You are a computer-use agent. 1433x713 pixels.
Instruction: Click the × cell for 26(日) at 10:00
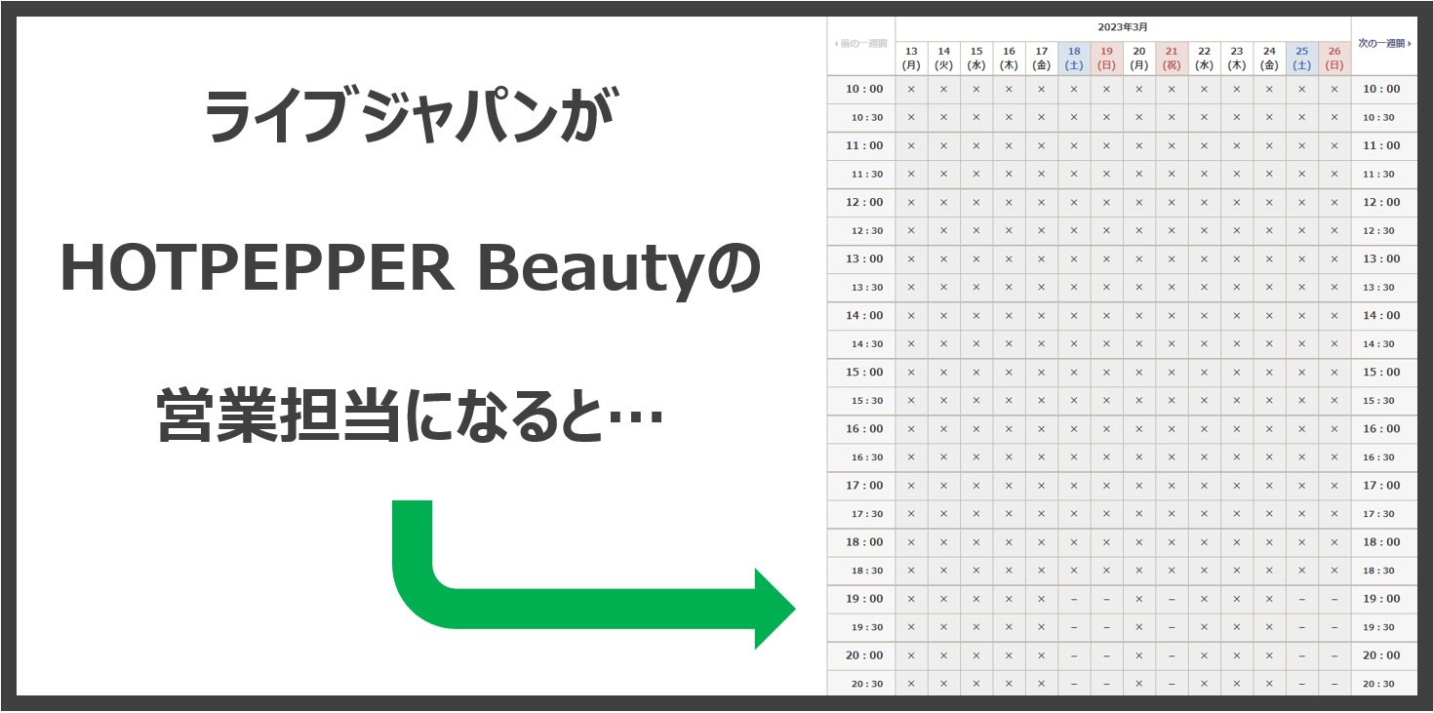[x=1334, y=90]
